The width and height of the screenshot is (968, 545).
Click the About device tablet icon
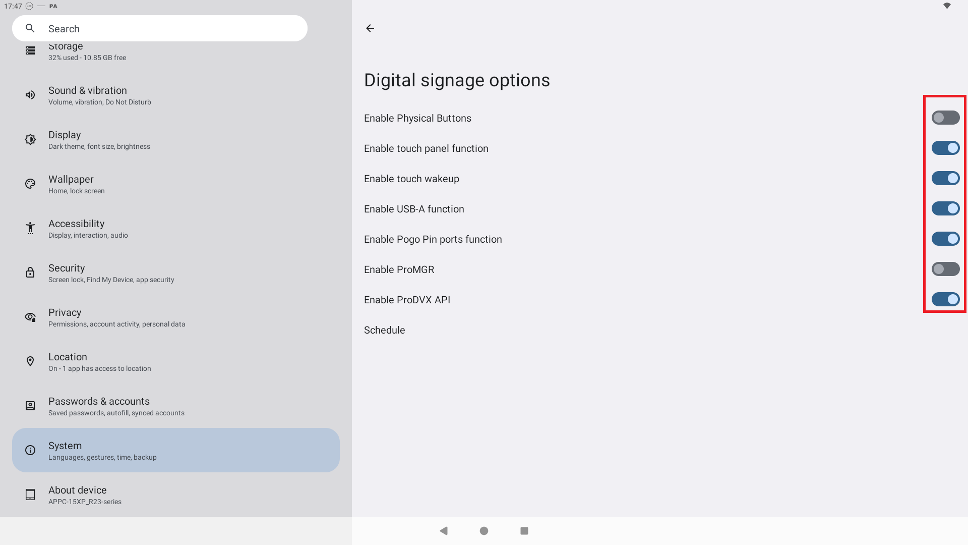tap(30, 495)
